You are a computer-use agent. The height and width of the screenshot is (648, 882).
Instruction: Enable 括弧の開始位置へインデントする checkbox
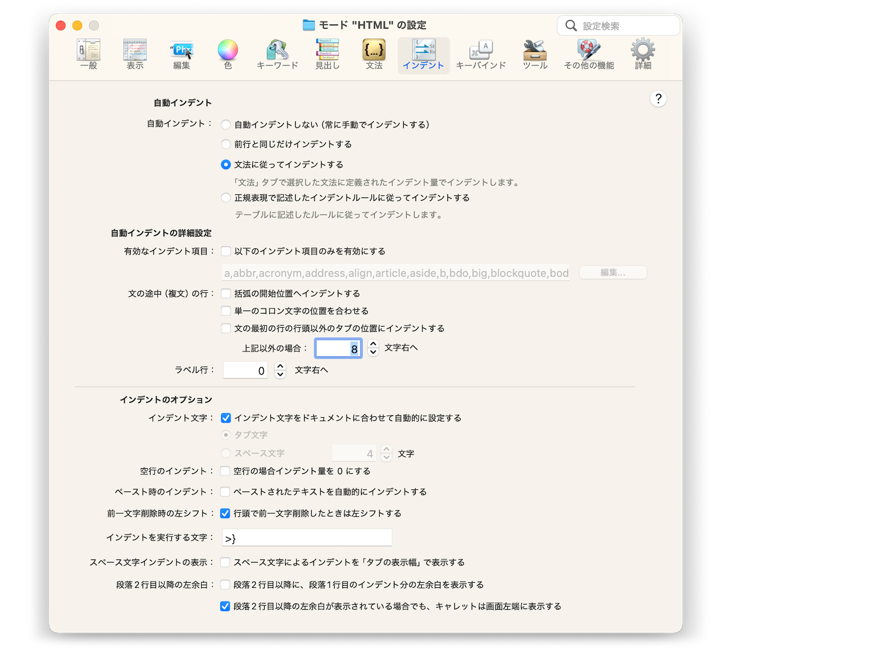pos(226,293)
